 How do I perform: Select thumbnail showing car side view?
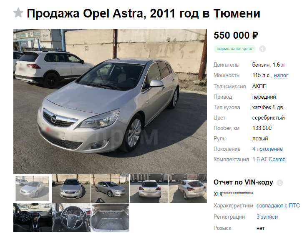pos(110,188)
